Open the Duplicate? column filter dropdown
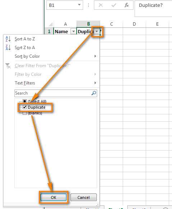Screen dimensions: 172x209 97,31
